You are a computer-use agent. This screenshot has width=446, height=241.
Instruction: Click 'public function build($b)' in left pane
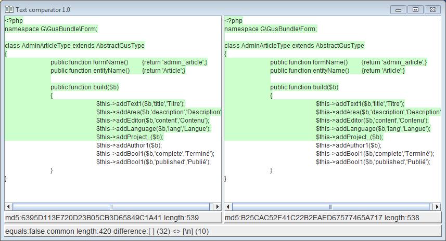(84, 87)
